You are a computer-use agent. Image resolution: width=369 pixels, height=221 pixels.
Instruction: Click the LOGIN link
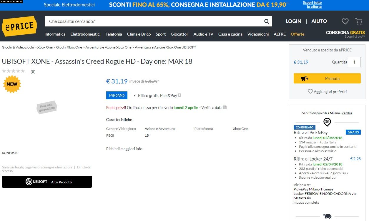[293, 21]
